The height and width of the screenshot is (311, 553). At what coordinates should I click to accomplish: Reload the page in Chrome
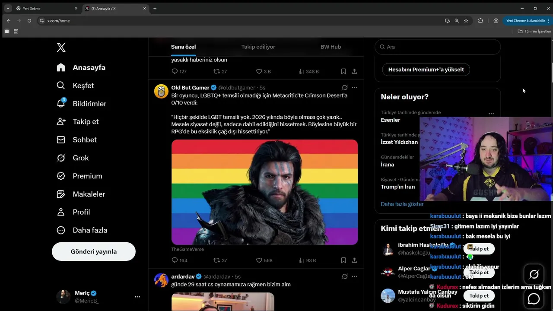pyautogui.click(x=29, y=21)
